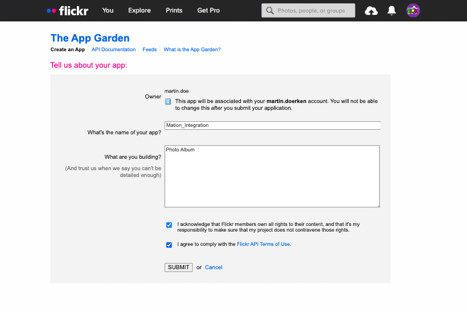Open the Explore menu
This screenshot has width=467, height=313.
(x=140, y=10)
